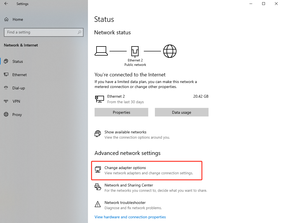
Task: Click the Dial-up icon in sidebar
Action: pyautogui.click(x=6, y=88)
